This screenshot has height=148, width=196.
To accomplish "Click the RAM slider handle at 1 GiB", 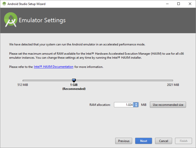I will point(74,80).
